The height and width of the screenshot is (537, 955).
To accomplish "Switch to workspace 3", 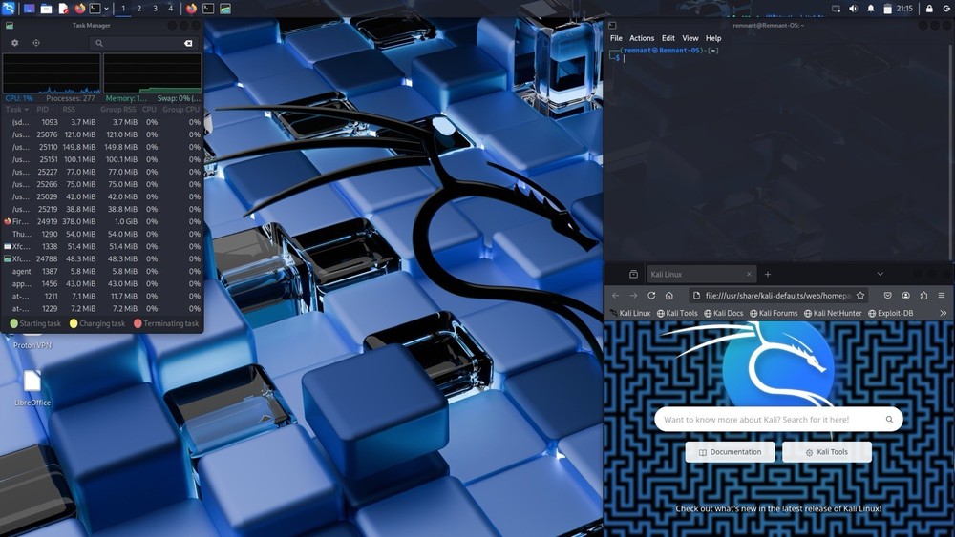I will tap(155, 9).
